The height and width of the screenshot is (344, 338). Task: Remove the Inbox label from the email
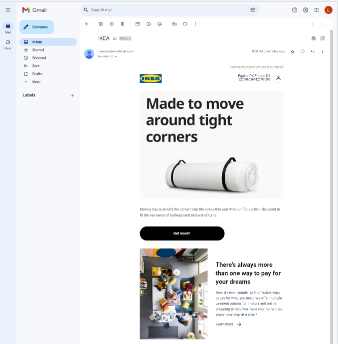130,38
